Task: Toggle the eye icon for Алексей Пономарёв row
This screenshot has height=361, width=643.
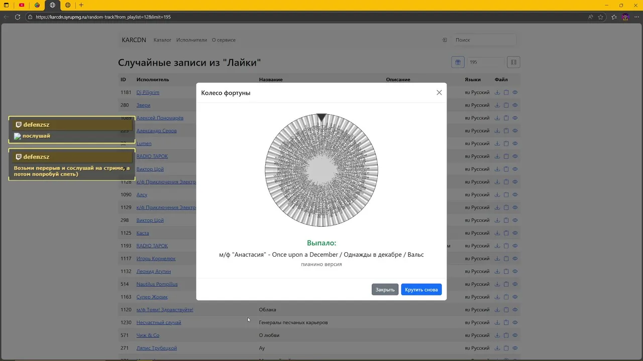Action: coord(515,118)
